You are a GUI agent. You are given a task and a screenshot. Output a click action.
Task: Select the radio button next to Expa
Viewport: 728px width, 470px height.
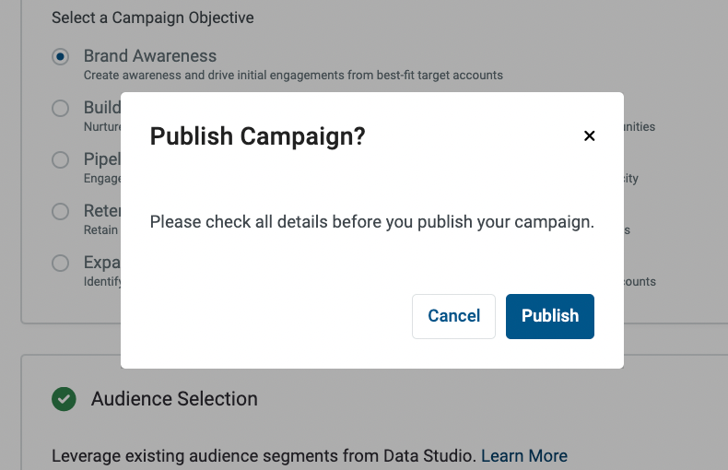tap(60, 263)
